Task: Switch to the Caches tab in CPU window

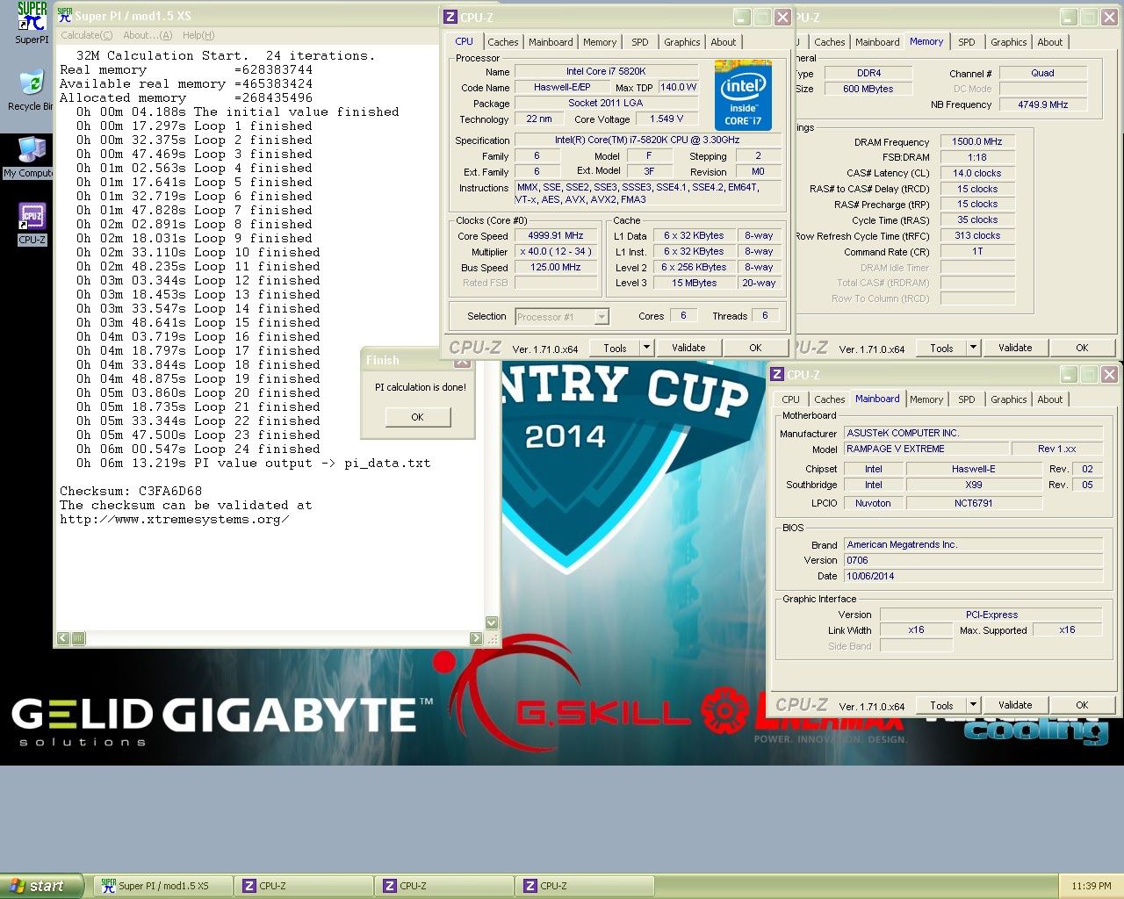Action: pos(503,42)
